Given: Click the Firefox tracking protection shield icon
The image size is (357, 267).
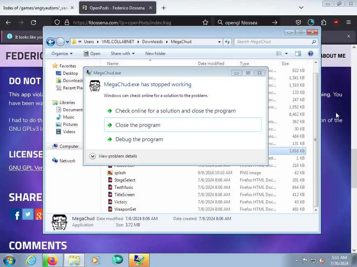Looking at the screenshot, I should [57, 23].
